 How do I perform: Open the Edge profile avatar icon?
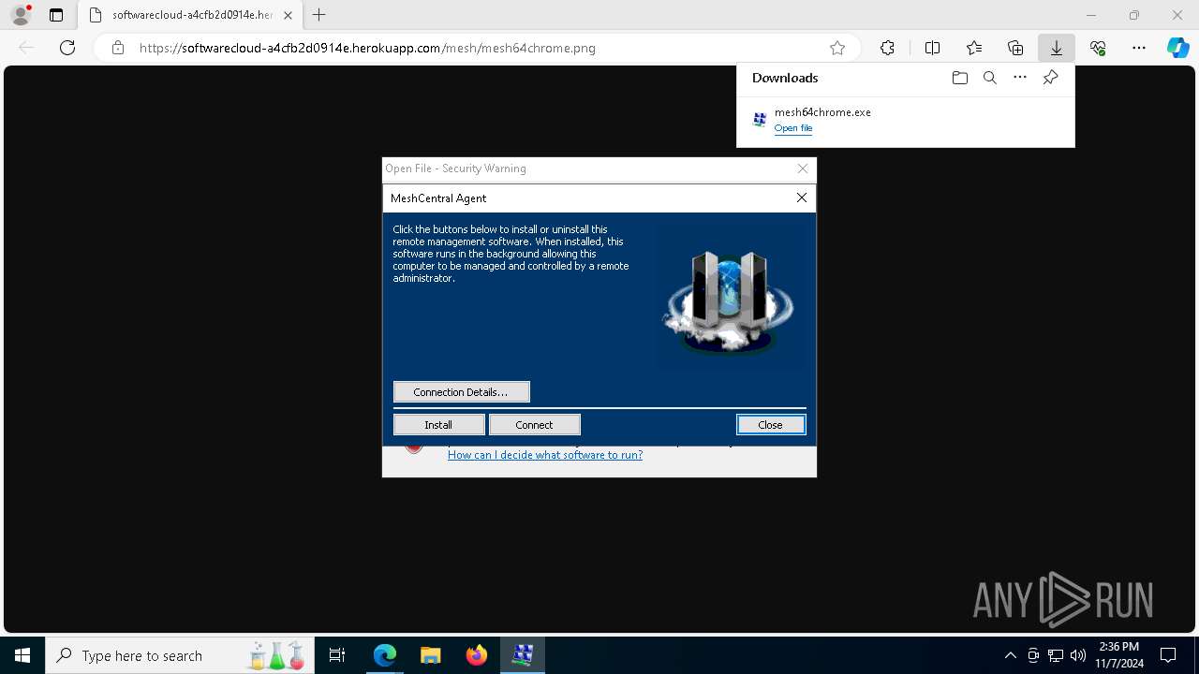[x=21, y=15]
